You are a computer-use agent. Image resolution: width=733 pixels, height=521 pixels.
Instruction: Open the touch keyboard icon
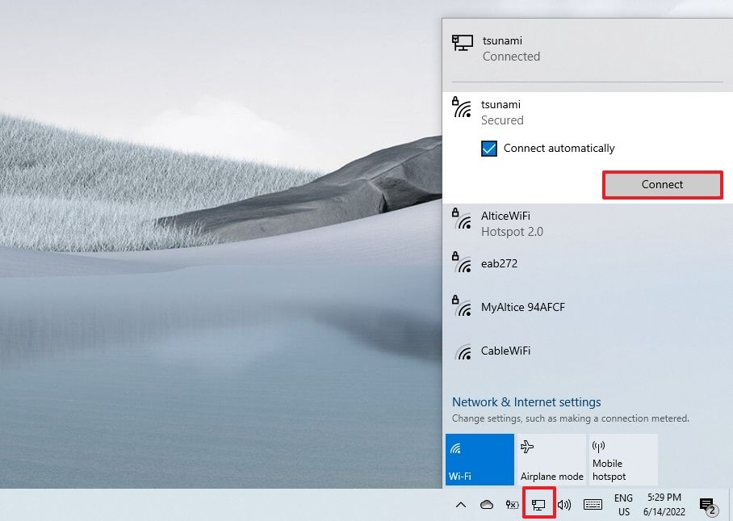click(593, 504)
